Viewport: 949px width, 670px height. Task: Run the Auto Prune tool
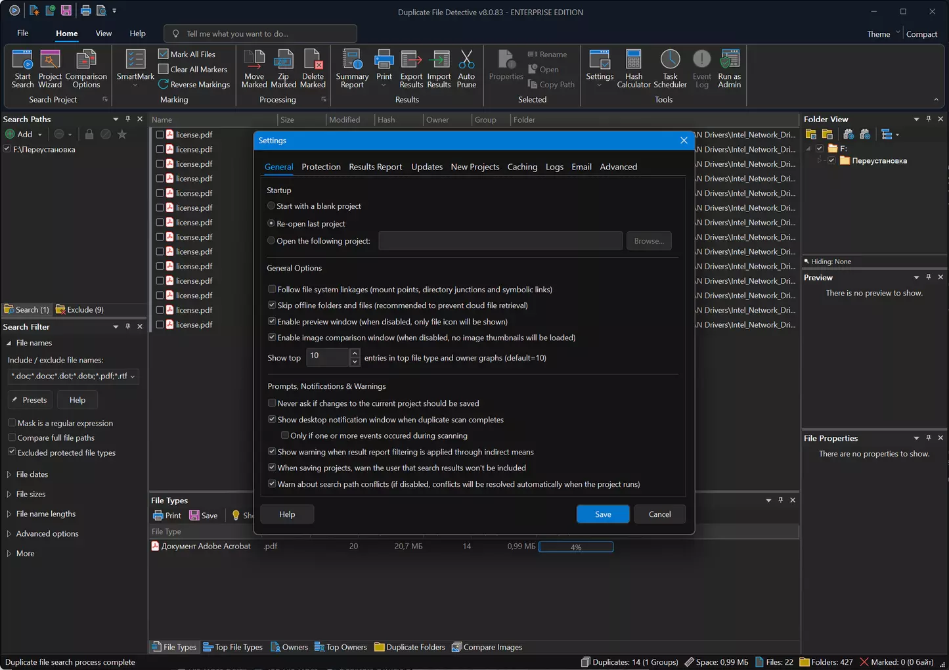(466, 69)
